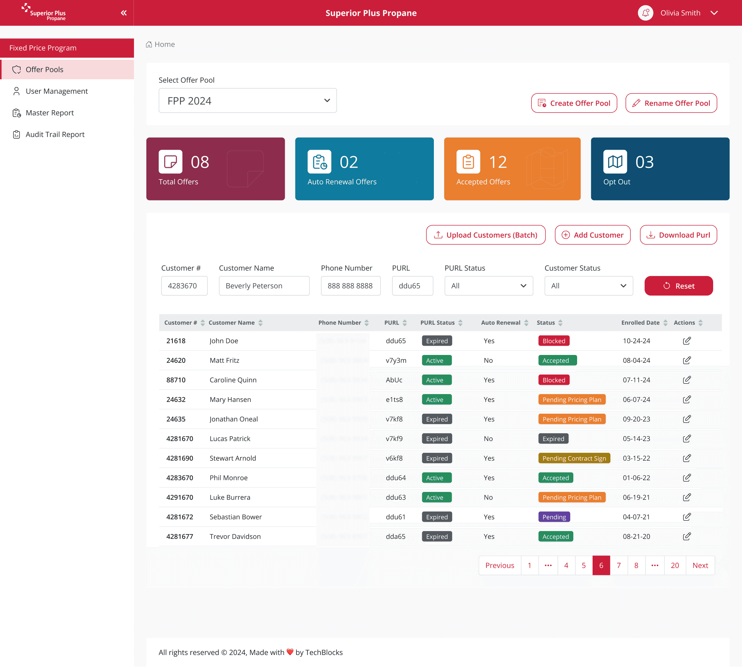Screen dimensions: 742x667
Task: Click the Home breadcrumb house icon
Action: click(149, 44)
